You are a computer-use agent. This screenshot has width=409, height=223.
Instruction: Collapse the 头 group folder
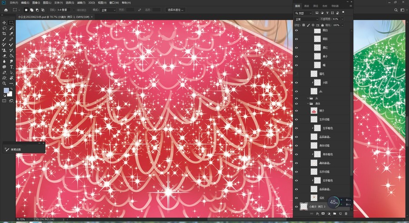(308, 98)
